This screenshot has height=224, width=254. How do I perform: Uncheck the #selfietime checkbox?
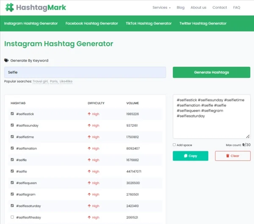click(x=12, y=137)
